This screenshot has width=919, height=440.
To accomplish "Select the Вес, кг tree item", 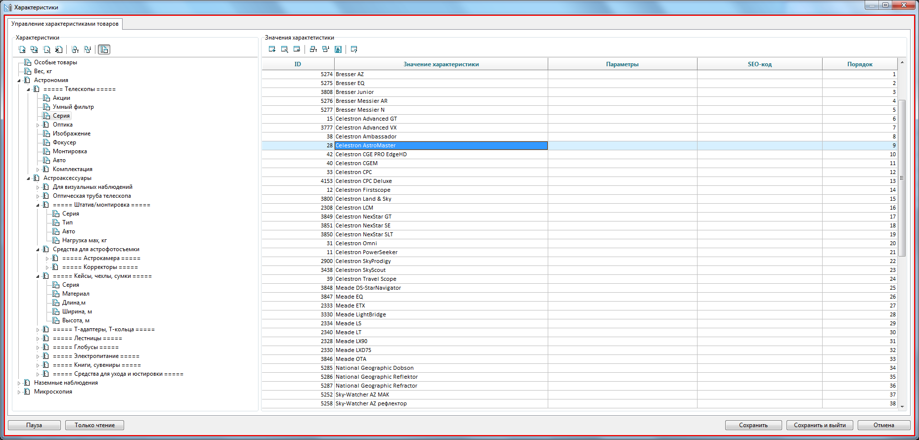I will coord(43,72).
